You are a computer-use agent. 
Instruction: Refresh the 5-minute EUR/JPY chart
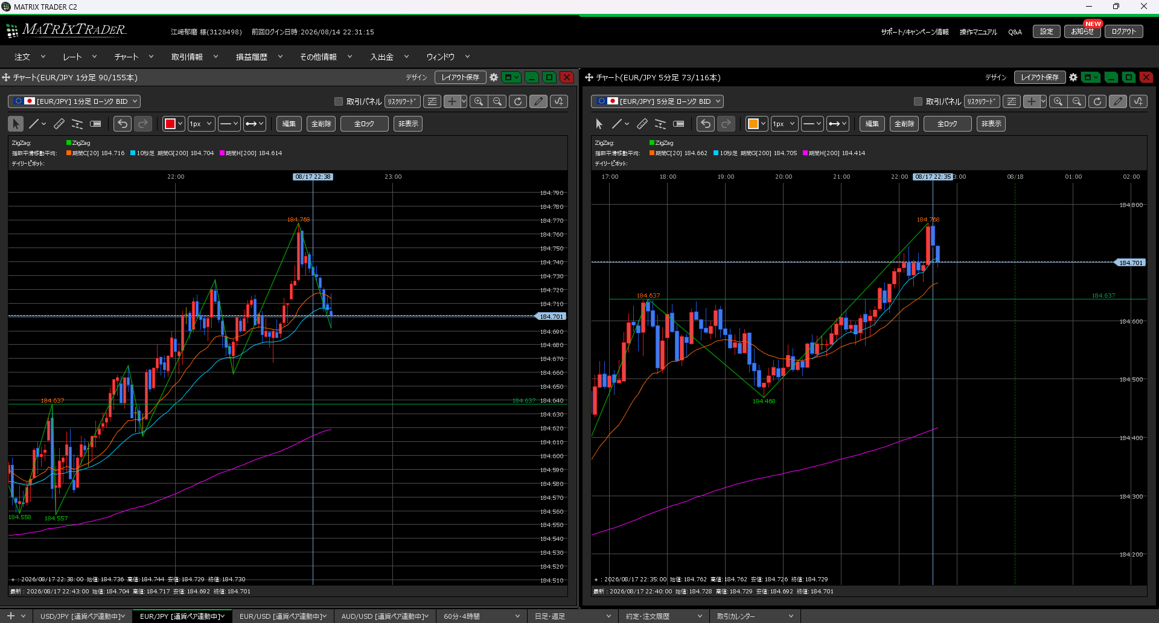point(1097,101)
